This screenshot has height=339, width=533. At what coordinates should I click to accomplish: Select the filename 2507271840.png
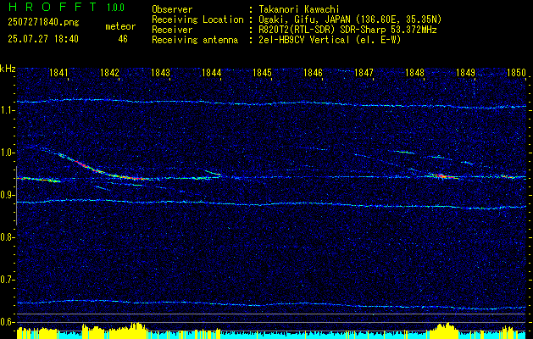43,22
